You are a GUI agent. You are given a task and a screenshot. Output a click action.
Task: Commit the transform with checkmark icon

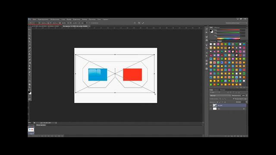(143, 23)
